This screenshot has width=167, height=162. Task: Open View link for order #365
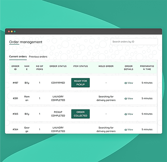click(x=129, y=114)
